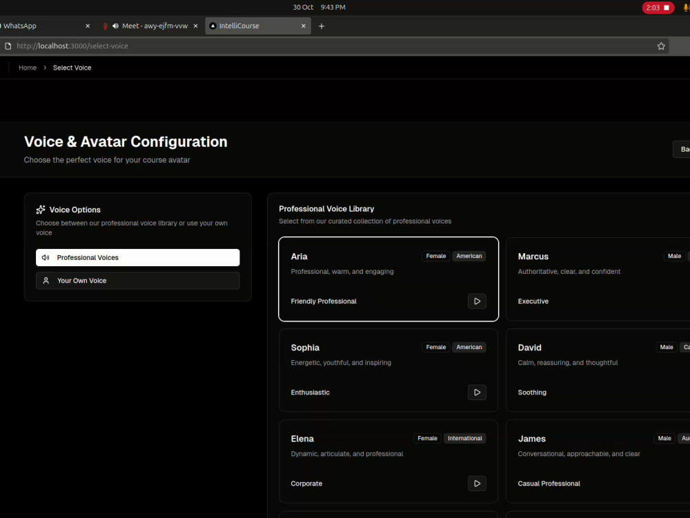Select the David voice card
The height and width of the screenshot is (518, 690).
[x=598, y=370]
